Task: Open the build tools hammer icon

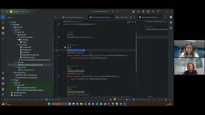Action: point(143,11)
